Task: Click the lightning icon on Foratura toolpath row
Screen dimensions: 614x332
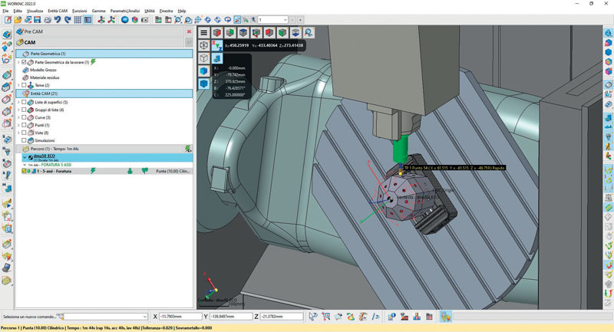Action: 93,171
